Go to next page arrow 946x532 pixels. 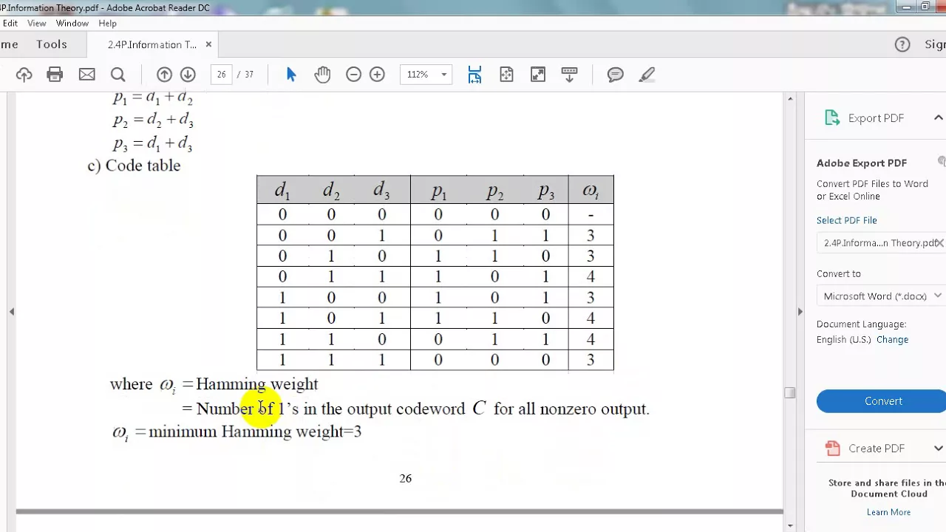click(x=188, y=75)
